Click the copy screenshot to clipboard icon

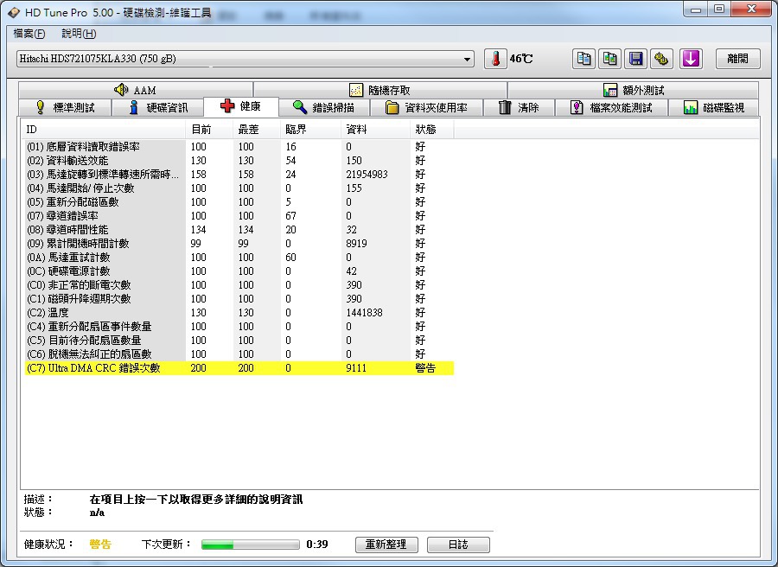pyautogui.click(x=609, y=59)
